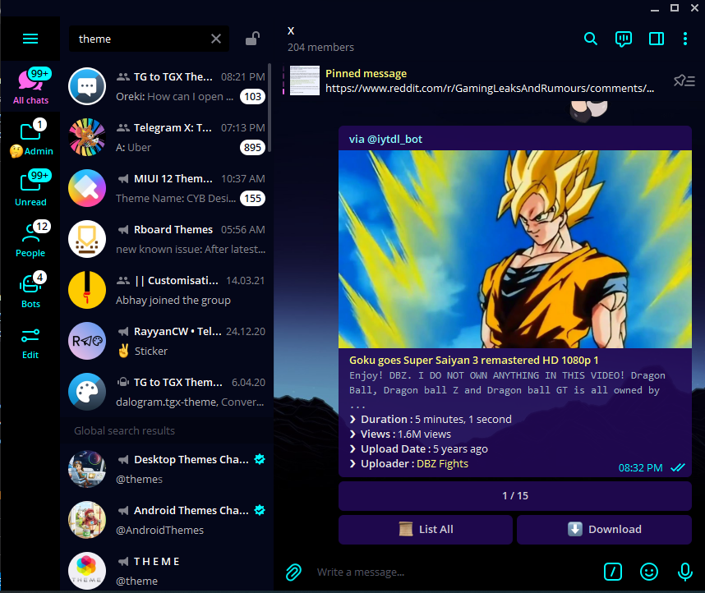
Task: Open Edit folders option
Action: click(30, 343)
